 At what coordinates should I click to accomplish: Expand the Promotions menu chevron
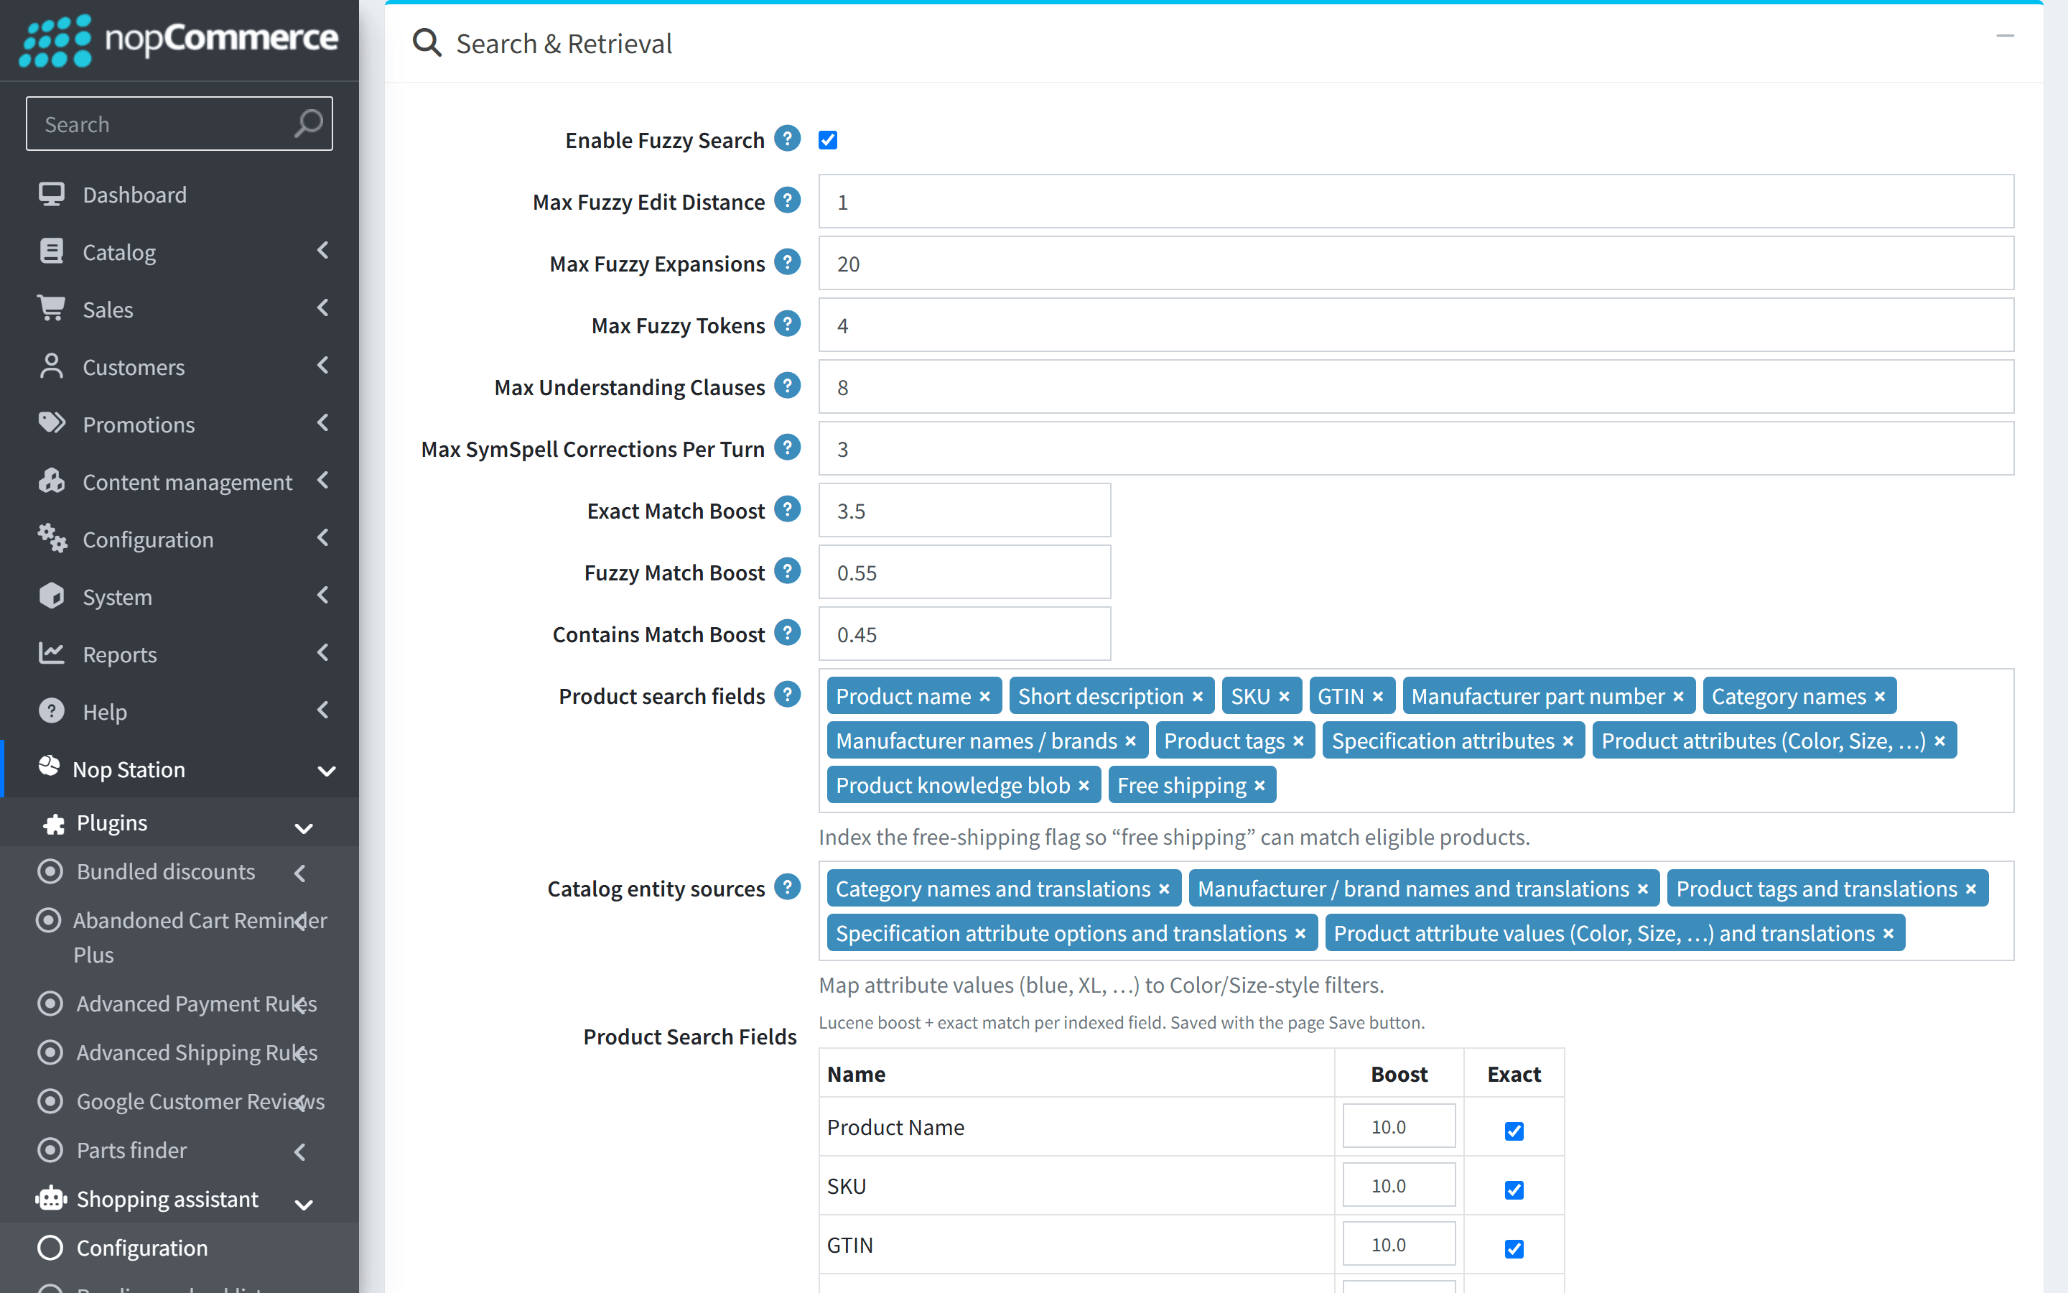click(x=323, y=422)
